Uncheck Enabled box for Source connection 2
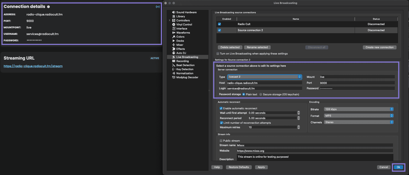Image resolution: width=409 pixels, height=175 pixels. [219, 30]
